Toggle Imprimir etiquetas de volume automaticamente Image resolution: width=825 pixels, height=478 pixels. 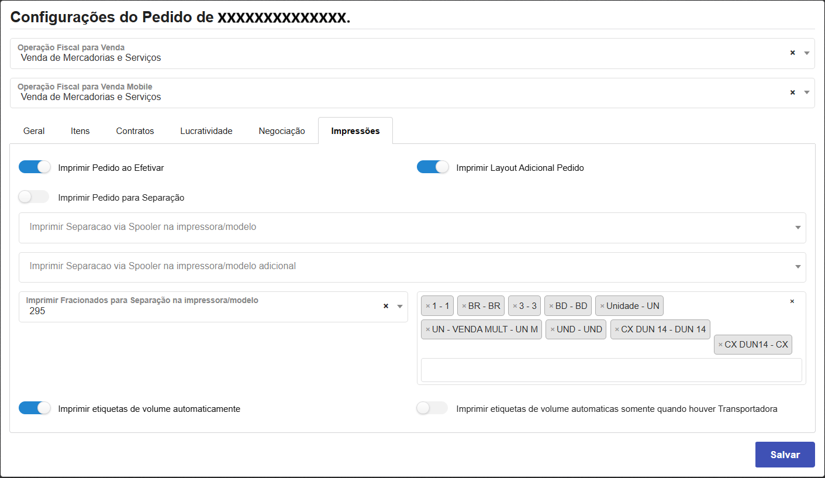34,408
